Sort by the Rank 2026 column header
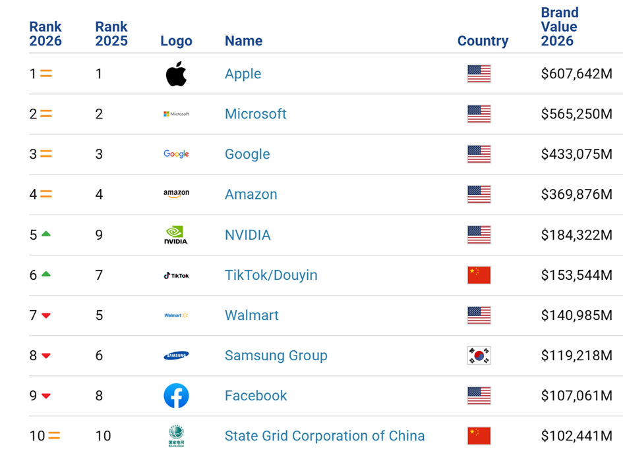Image resolution: width=623 pixels, height=453 pixels. click(45, 34)
